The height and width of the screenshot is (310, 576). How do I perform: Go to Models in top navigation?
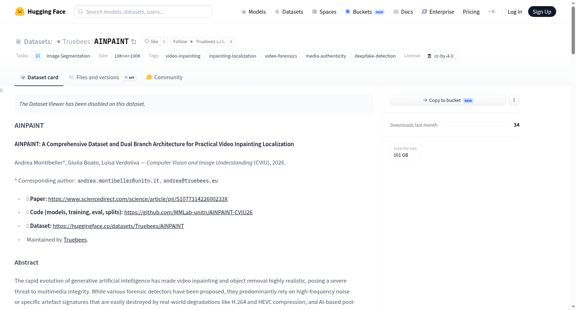(x=253, y=12)
